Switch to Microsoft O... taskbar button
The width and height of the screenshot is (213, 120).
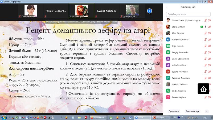(161, 118)
